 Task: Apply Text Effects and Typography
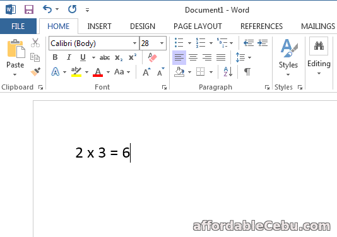[56, 72]
